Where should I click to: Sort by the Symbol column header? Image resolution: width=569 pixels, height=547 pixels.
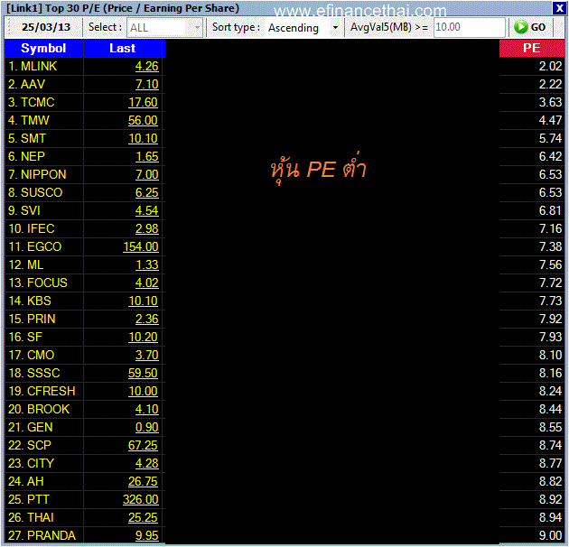click(x=43, y=48)
